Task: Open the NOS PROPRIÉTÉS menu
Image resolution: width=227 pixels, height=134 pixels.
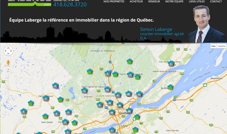Action: [x=114, y=2]
